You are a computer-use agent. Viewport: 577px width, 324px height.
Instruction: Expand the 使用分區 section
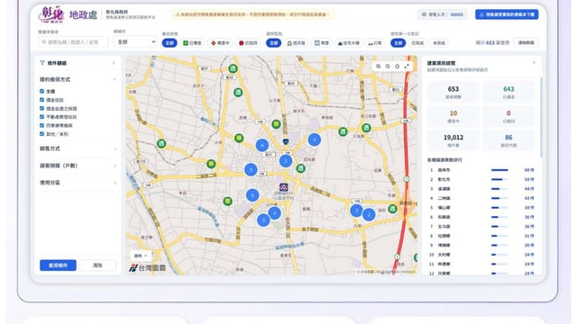tap(78, 183)
